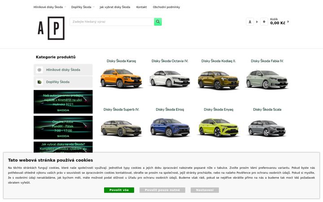
Task: Open cookie Nastavení button
Action: pyautogui.click(x=205, y=190)
